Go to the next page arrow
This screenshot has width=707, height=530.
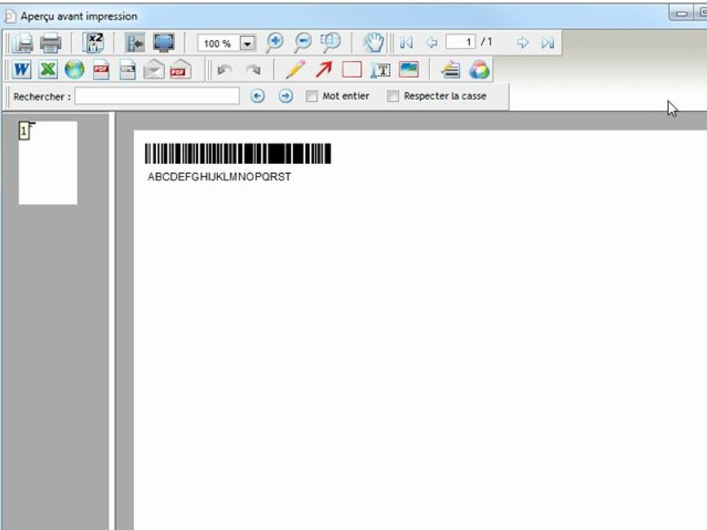pyautogui.click(x=522, y=43)
